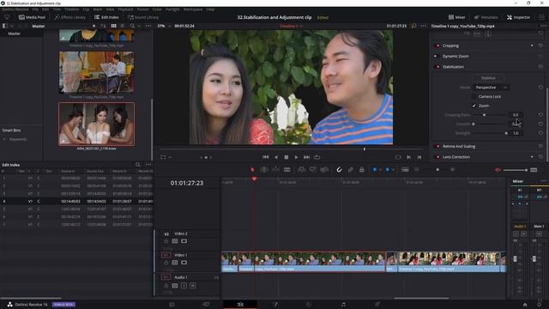Screen dimensions: 549x309
Task: Show the Mixer panel button
Action: 457,17
